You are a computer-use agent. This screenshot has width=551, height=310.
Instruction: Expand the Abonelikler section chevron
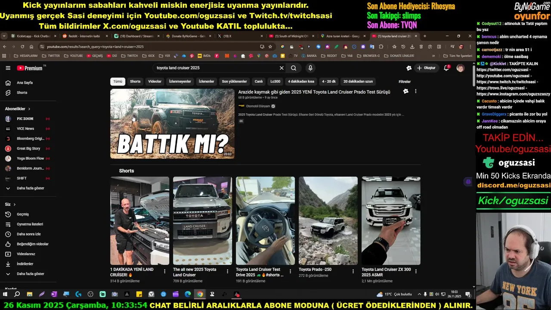(29, 109)
